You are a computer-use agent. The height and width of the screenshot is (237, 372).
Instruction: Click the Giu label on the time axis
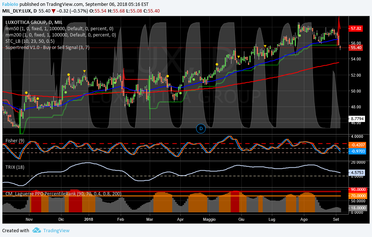pyautogui.click(x=241, y=219)
